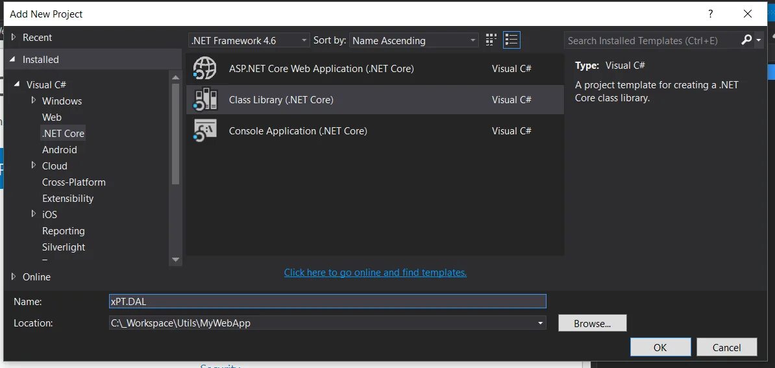Collapse the Visual C# node
Image resolution: width=775 pixels, height=368 pixels.
[18, 84]
